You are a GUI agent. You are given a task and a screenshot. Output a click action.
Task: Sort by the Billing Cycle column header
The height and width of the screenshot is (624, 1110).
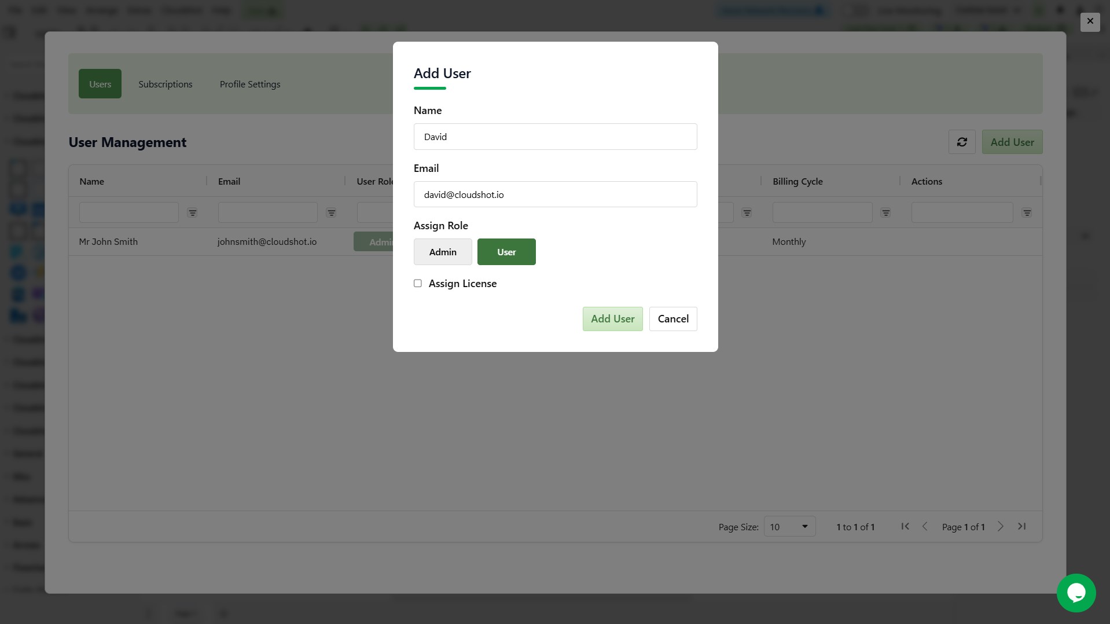(797, 181)
